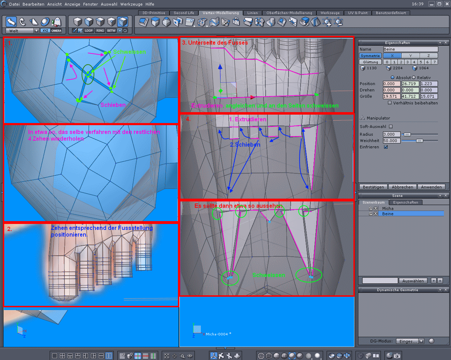The height and width of the screenshot is (360, 451).
Task: Toggle XYZ manipulator mode
Action: pyautogui.click(x=45, y=31)
